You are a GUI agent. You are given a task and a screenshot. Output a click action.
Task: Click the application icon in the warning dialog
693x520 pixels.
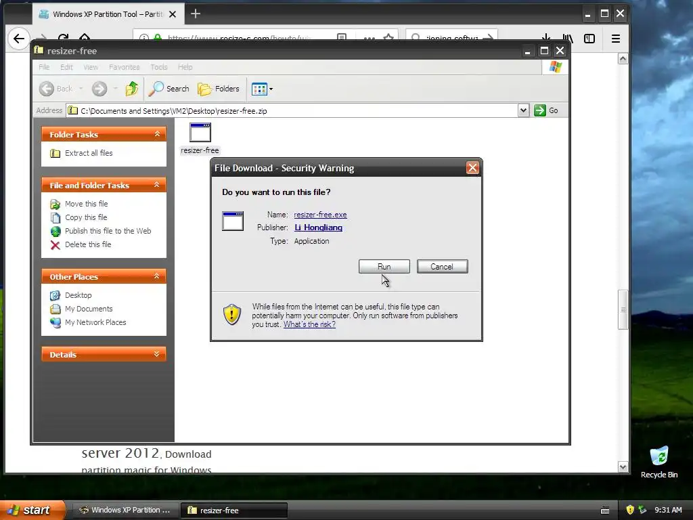pyautogui.click(x=233, y=221)
